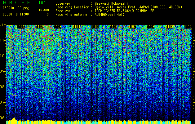This screenshot has height=124, width=195.
Task: Click the Receiving Location label
Action: [72, 7]
